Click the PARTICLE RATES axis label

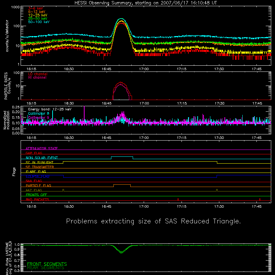7,86
